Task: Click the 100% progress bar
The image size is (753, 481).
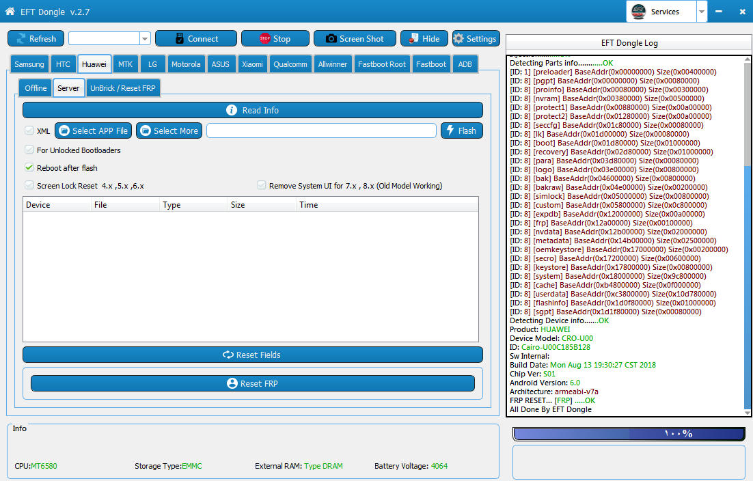Action: [629, 434]
